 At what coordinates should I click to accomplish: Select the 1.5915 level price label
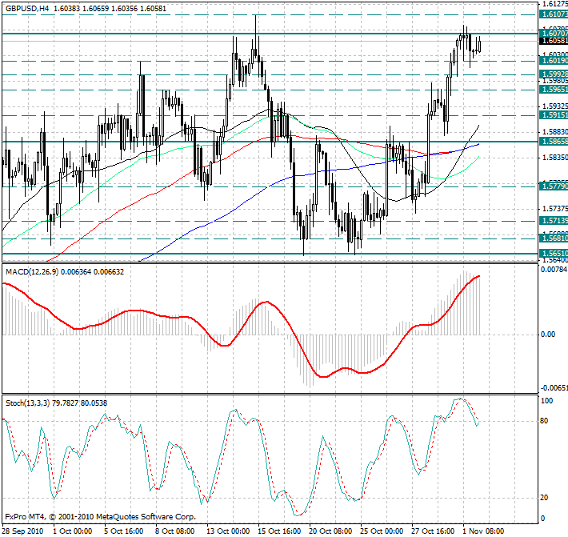[x=554, y=115]
